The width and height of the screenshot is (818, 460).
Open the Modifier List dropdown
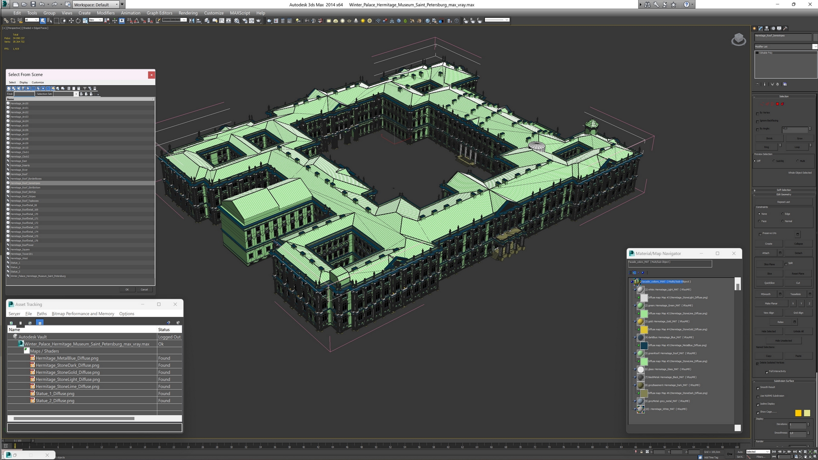(x=786, y=46)
